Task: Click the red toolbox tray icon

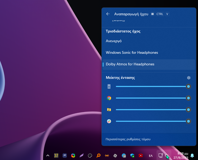Action: (x=141, y=155)
